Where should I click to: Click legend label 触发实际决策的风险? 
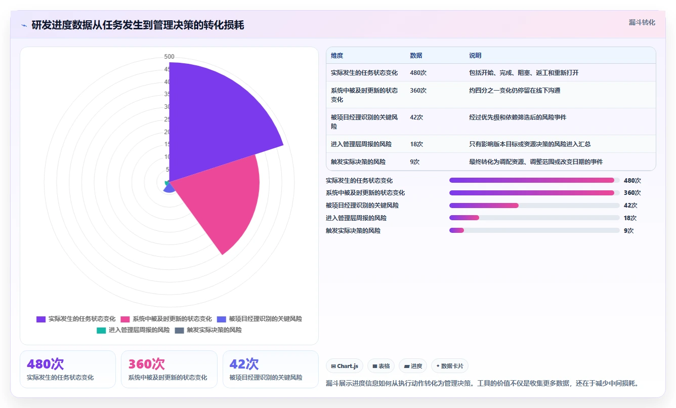214,330
